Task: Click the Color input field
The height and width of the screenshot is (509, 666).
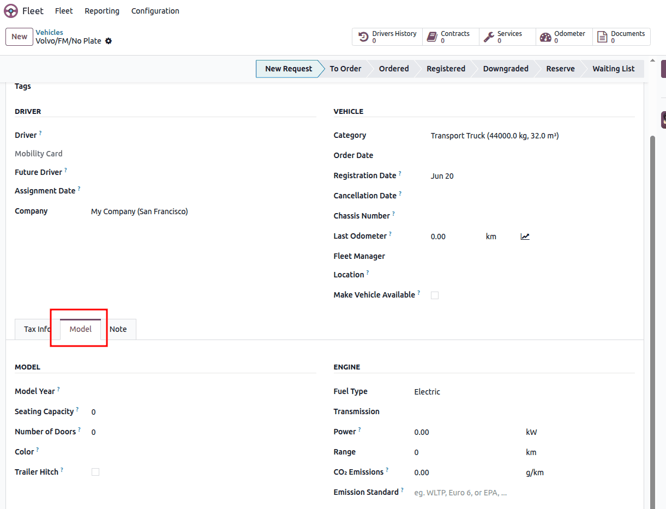Action: pos(203,452)
